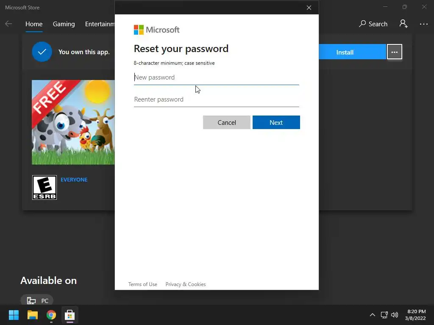Open Google Chrome from the taskbar
This screenshot has height=325, width=434.
[51, 315]
